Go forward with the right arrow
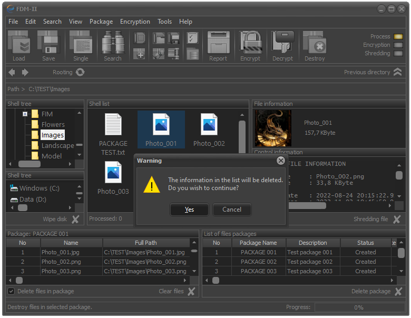Viewport: 411px width, 318px height. (x=25, y=72)
